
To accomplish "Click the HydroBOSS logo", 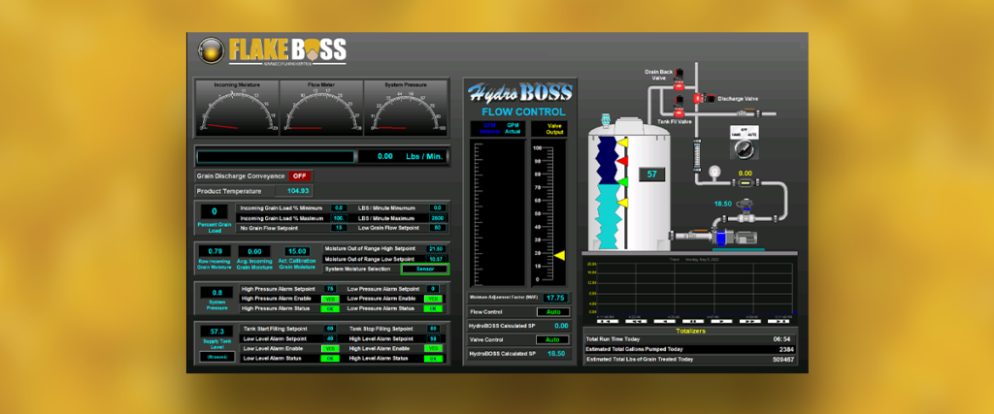I will point(520,93).
